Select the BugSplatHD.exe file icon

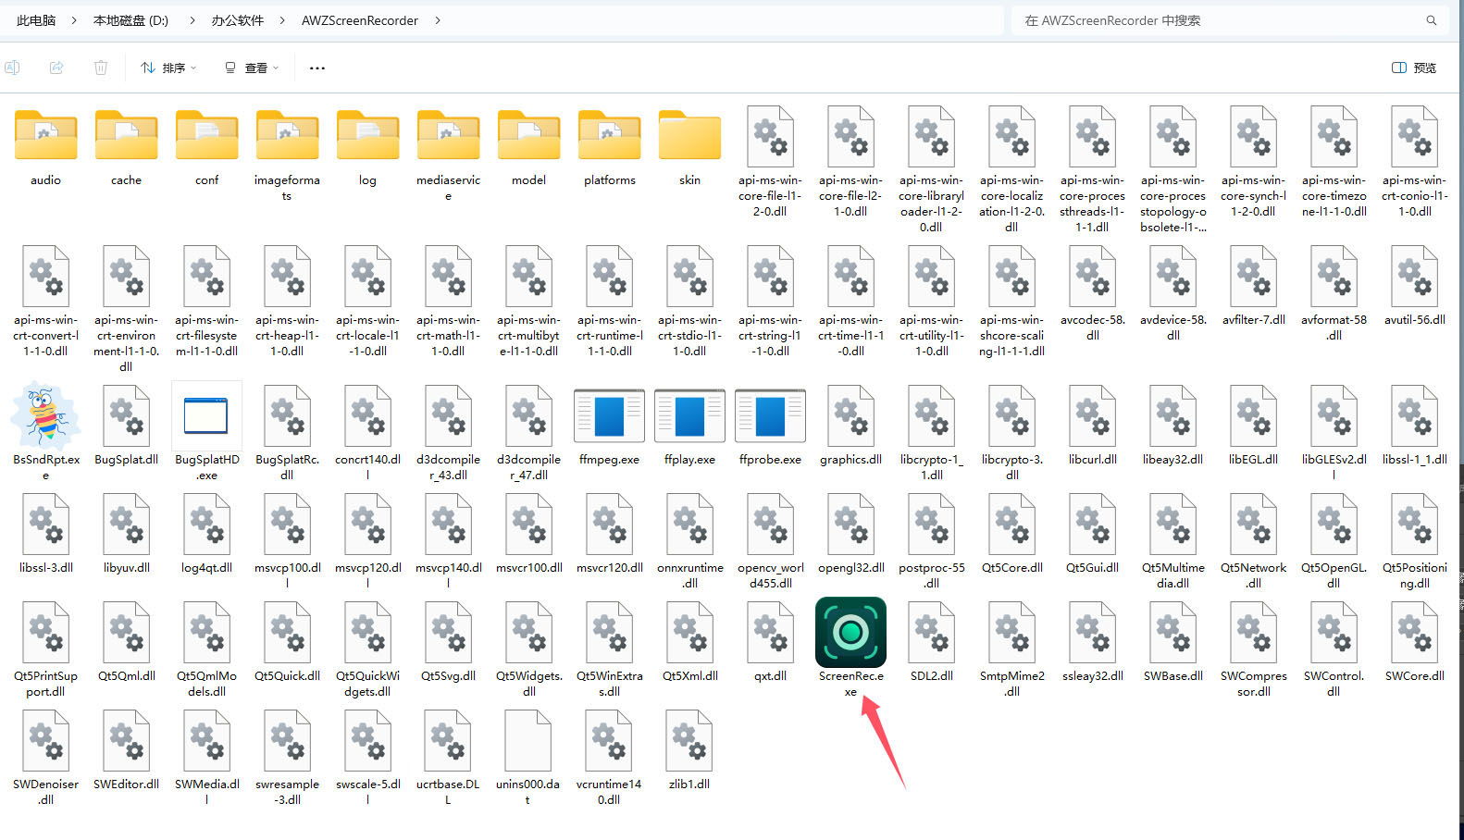[206, 415]
